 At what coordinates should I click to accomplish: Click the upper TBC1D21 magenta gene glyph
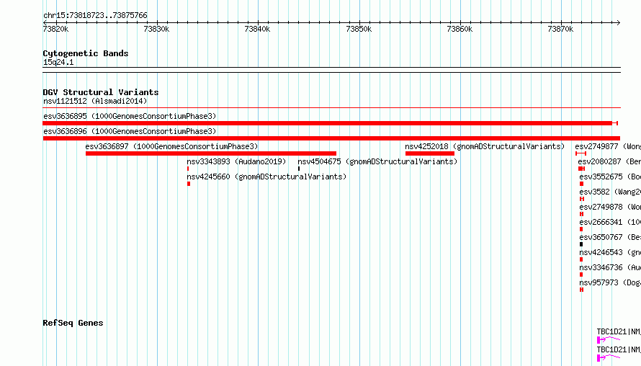(x=609, y=339)
